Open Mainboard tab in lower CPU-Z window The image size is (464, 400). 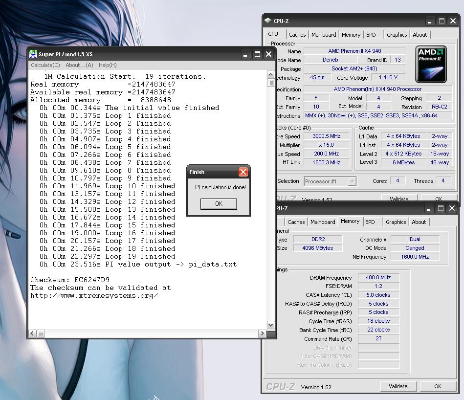(x=323, y=222)
